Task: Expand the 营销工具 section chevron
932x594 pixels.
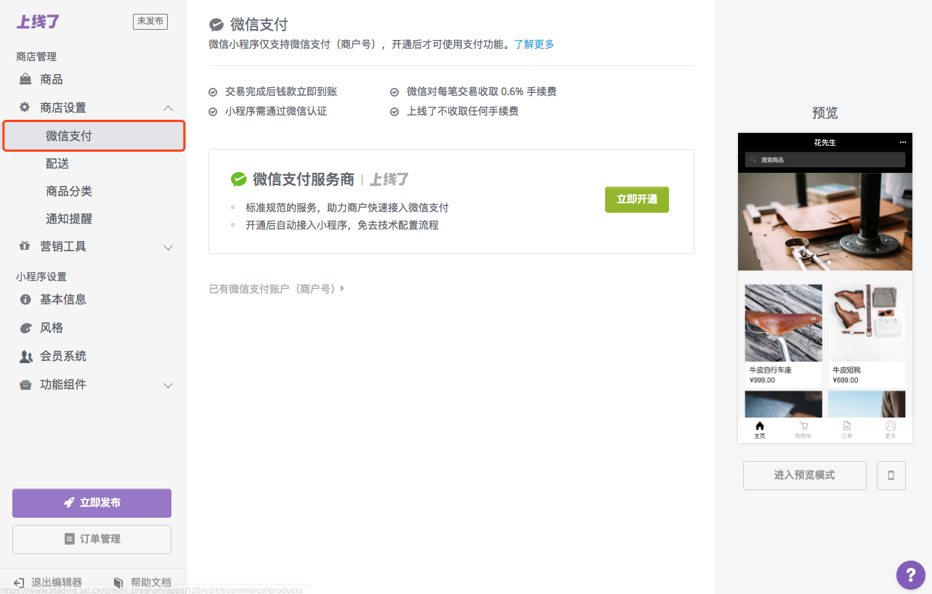Action: click(168, 247)
